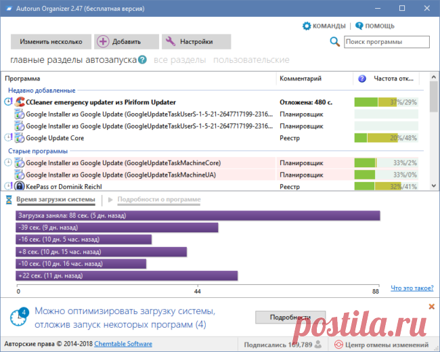
Task: Click the Недавно добавленные group header
Action: click(41, 91)
